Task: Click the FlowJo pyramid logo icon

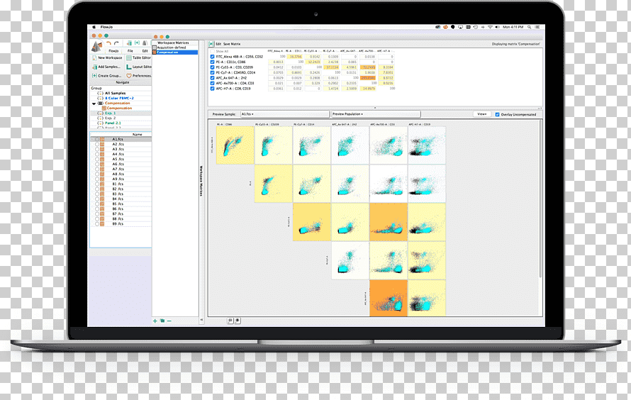Action: (96, 46)
